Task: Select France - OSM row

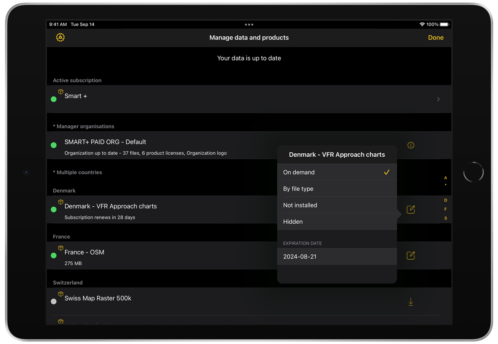Action: point(249,255)
